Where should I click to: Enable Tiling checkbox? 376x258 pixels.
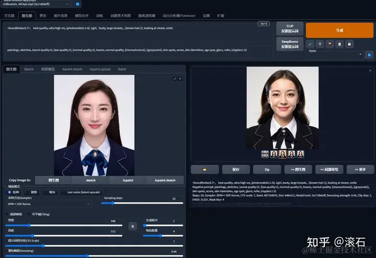coord(29,214)
